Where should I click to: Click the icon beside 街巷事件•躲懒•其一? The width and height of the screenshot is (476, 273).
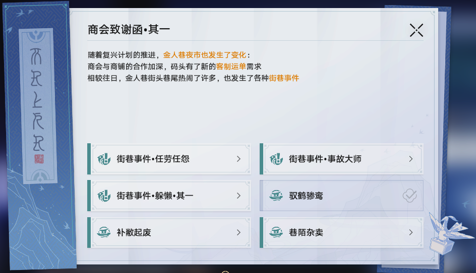[104, 196]
